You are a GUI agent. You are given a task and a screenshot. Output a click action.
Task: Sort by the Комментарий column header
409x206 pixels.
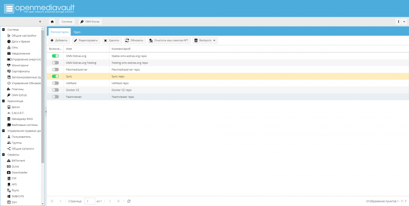click(x=259, y=48)
